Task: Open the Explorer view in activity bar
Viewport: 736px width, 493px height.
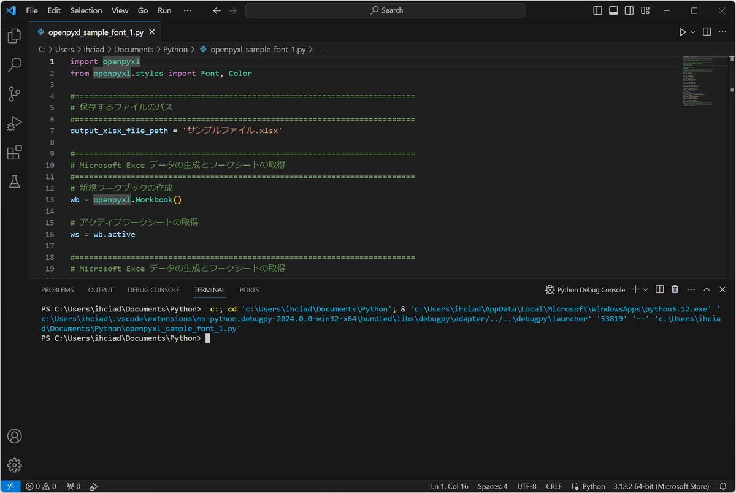Action: coord(14,36)
